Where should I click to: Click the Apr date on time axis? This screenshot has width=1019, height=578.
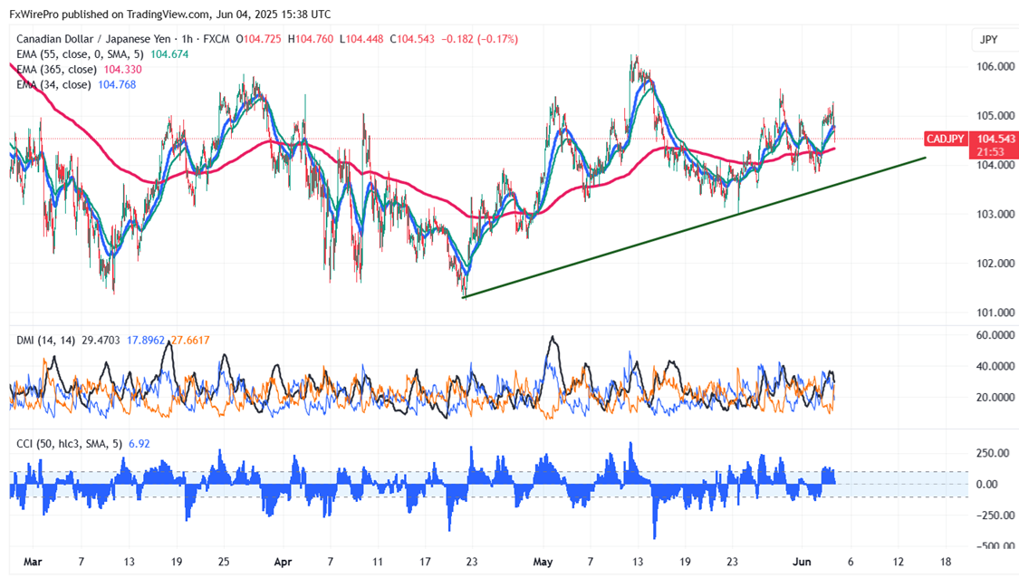[x=283, y=562]
